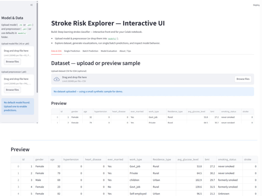Click 'heart_disease' header in lower preview table
The width and height of the screenshot is (262, 196).
pyautogui.click(x=95, y=159)
